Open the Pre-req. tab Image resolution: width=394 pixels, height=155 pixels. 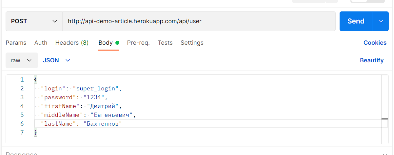[138, 43]
